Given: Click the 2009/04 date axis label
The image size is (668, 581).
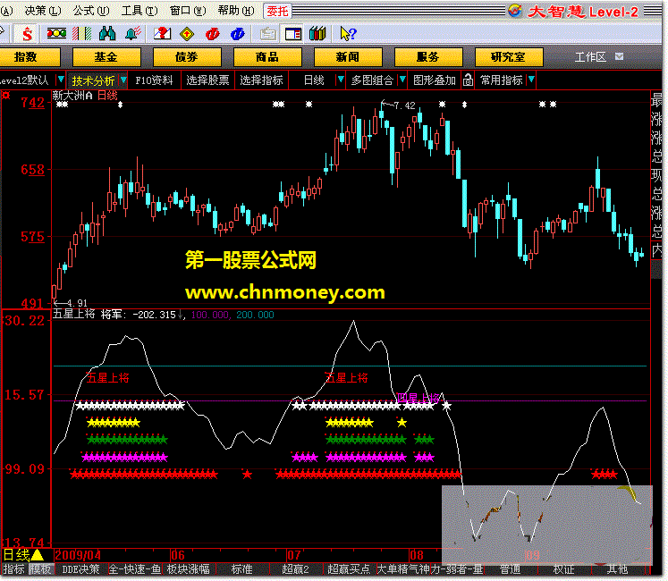Looking at the screenshot, I should click(x=78, y=555).
